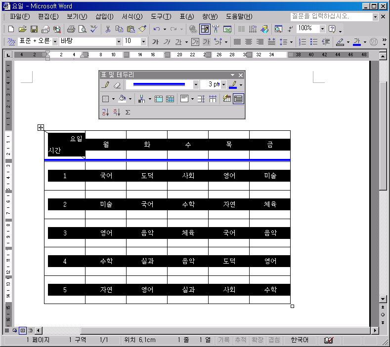Open the 표(A) menu

pyautogui.click(x=187, y=17)
